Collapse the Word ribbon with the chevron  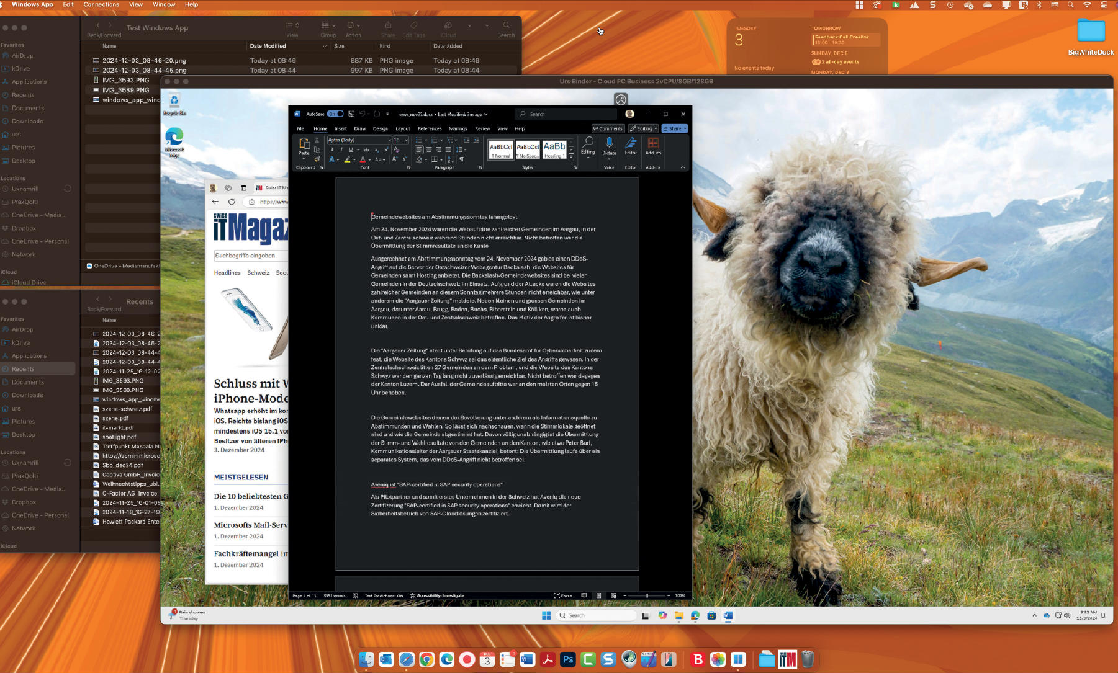(x=683, y=167)
